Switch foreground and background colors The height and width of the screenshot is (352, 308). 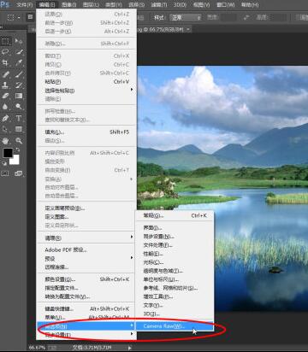tap(18, 150)
